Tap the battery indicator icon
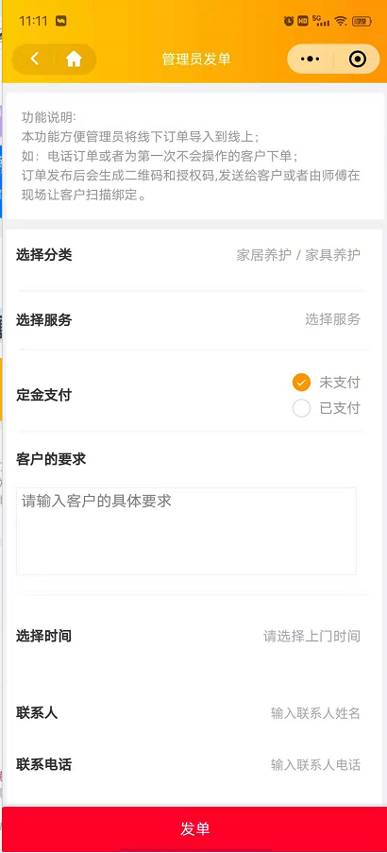Screen dimensions: 387x853 point(362,21)
